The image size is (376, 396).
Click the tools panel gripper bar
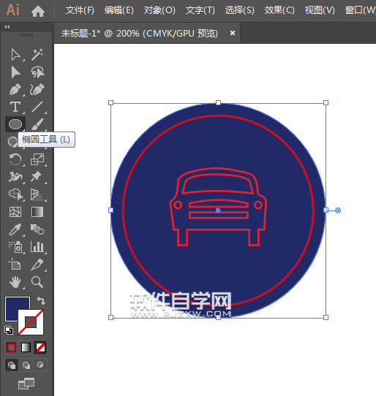click(26, 35)
